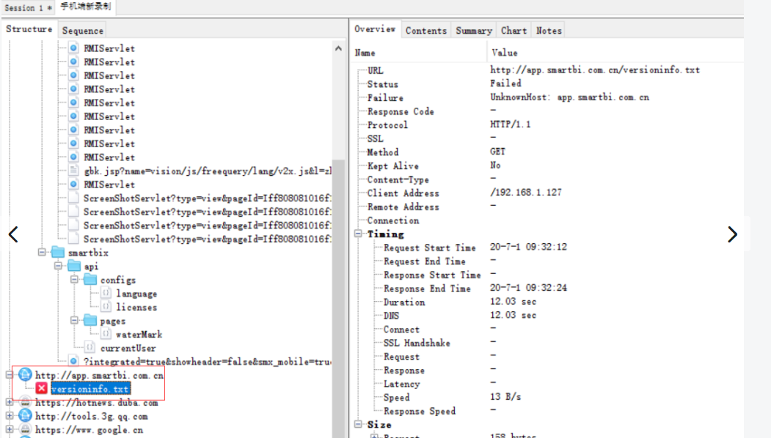Click the Request Start Time value 09:32:12
Image resolution: width=771 pixels, height=438 pixels.
point(529,247)
